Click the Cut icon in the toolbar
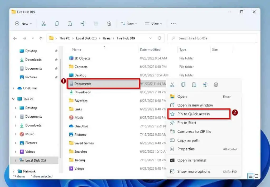 [44, 24]
